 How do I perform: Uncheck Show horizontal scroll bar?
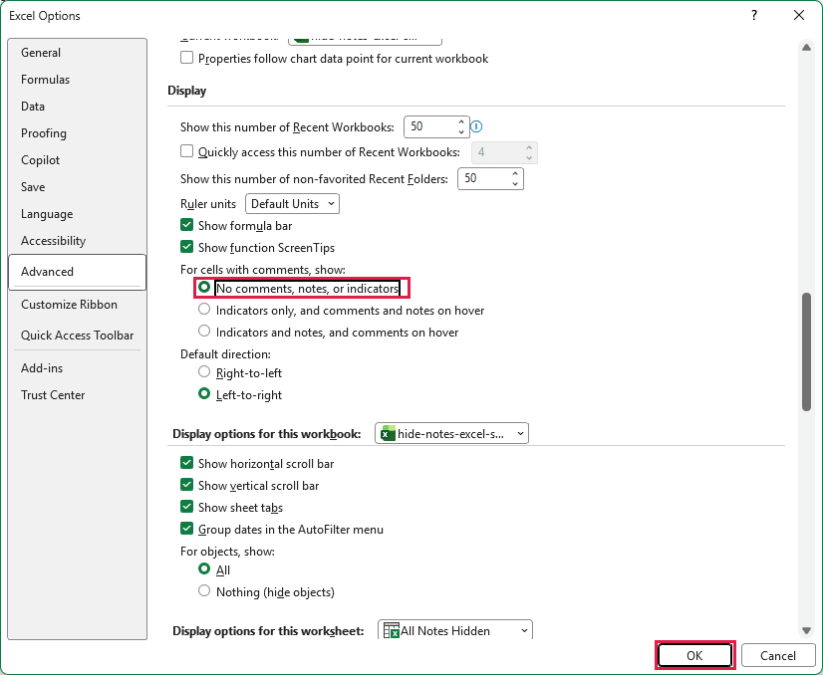click(187, 463)
